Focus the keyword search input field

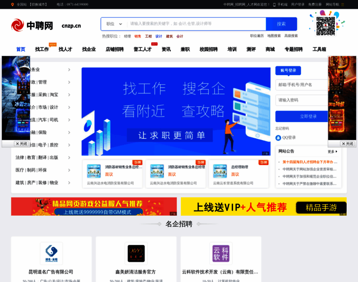(x=196, y=24)
